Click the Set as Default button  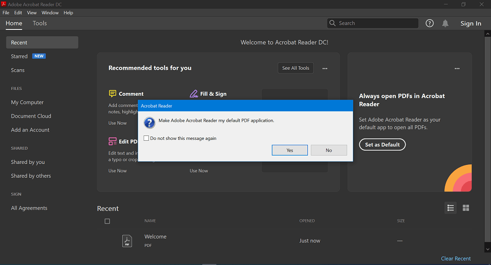[382, 145]
